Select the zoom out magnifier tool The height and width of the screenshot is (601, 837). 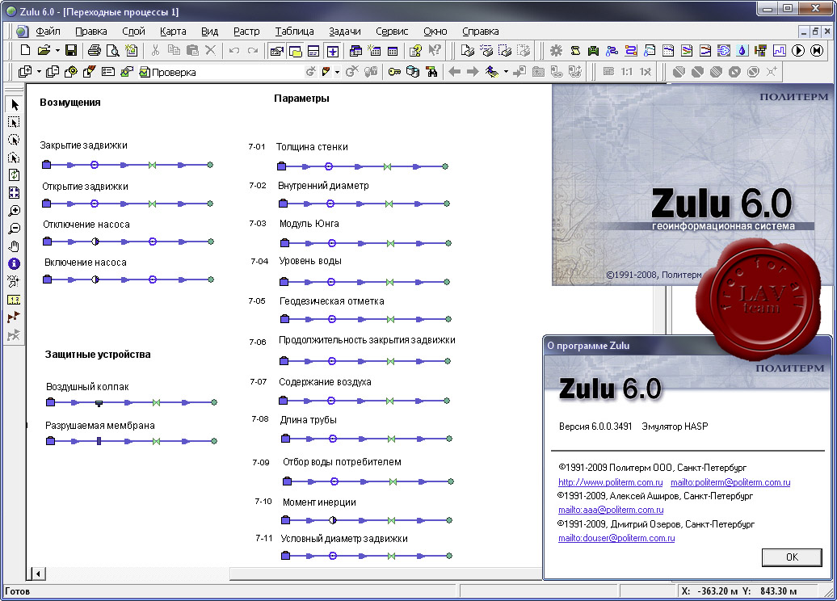[15, 229]
